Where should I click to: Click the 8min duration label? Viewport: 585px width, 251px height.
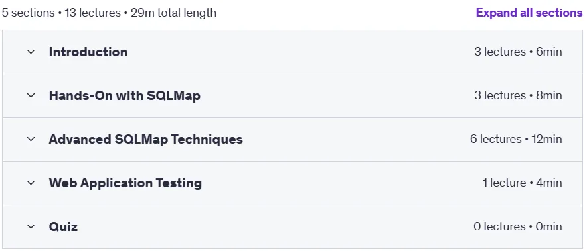(x=548, y=95)
